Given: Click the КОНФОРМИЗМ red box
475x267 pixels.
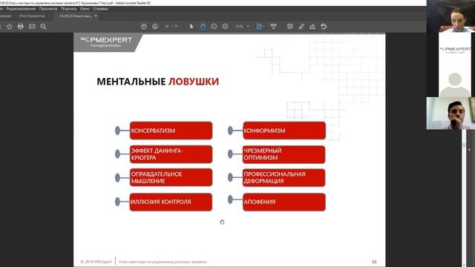Looking at the screenshot, I should pos(284,131).
